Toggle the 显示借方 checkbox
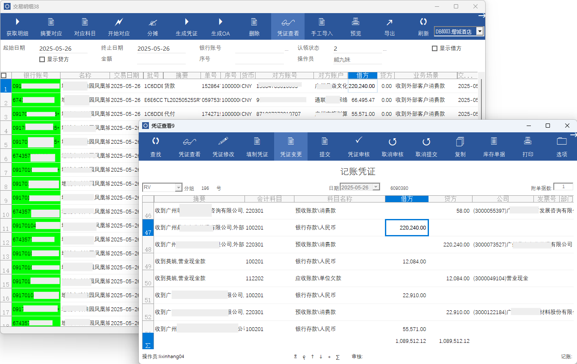Image resolution: width=577 pixels, height=364 pixels. click(x=434, y=49)
